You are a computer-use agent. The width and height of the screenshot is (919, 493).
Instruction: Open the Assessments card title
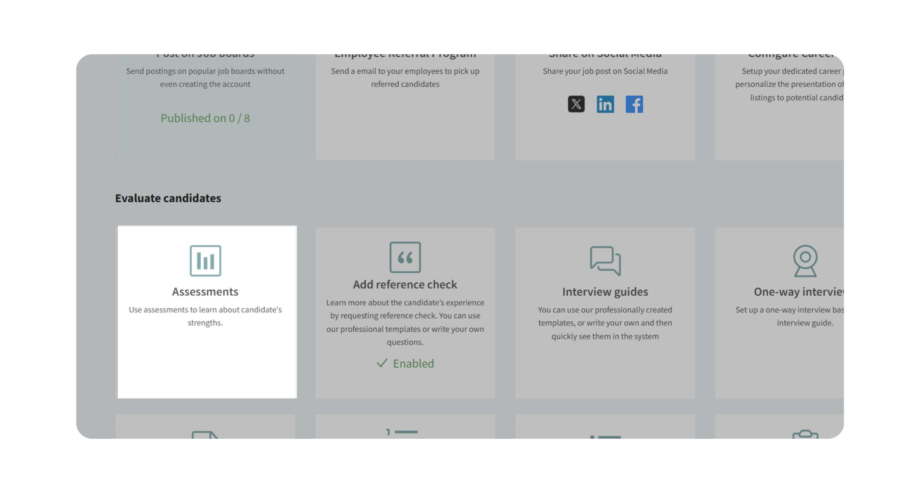click(x=205, y=292)
